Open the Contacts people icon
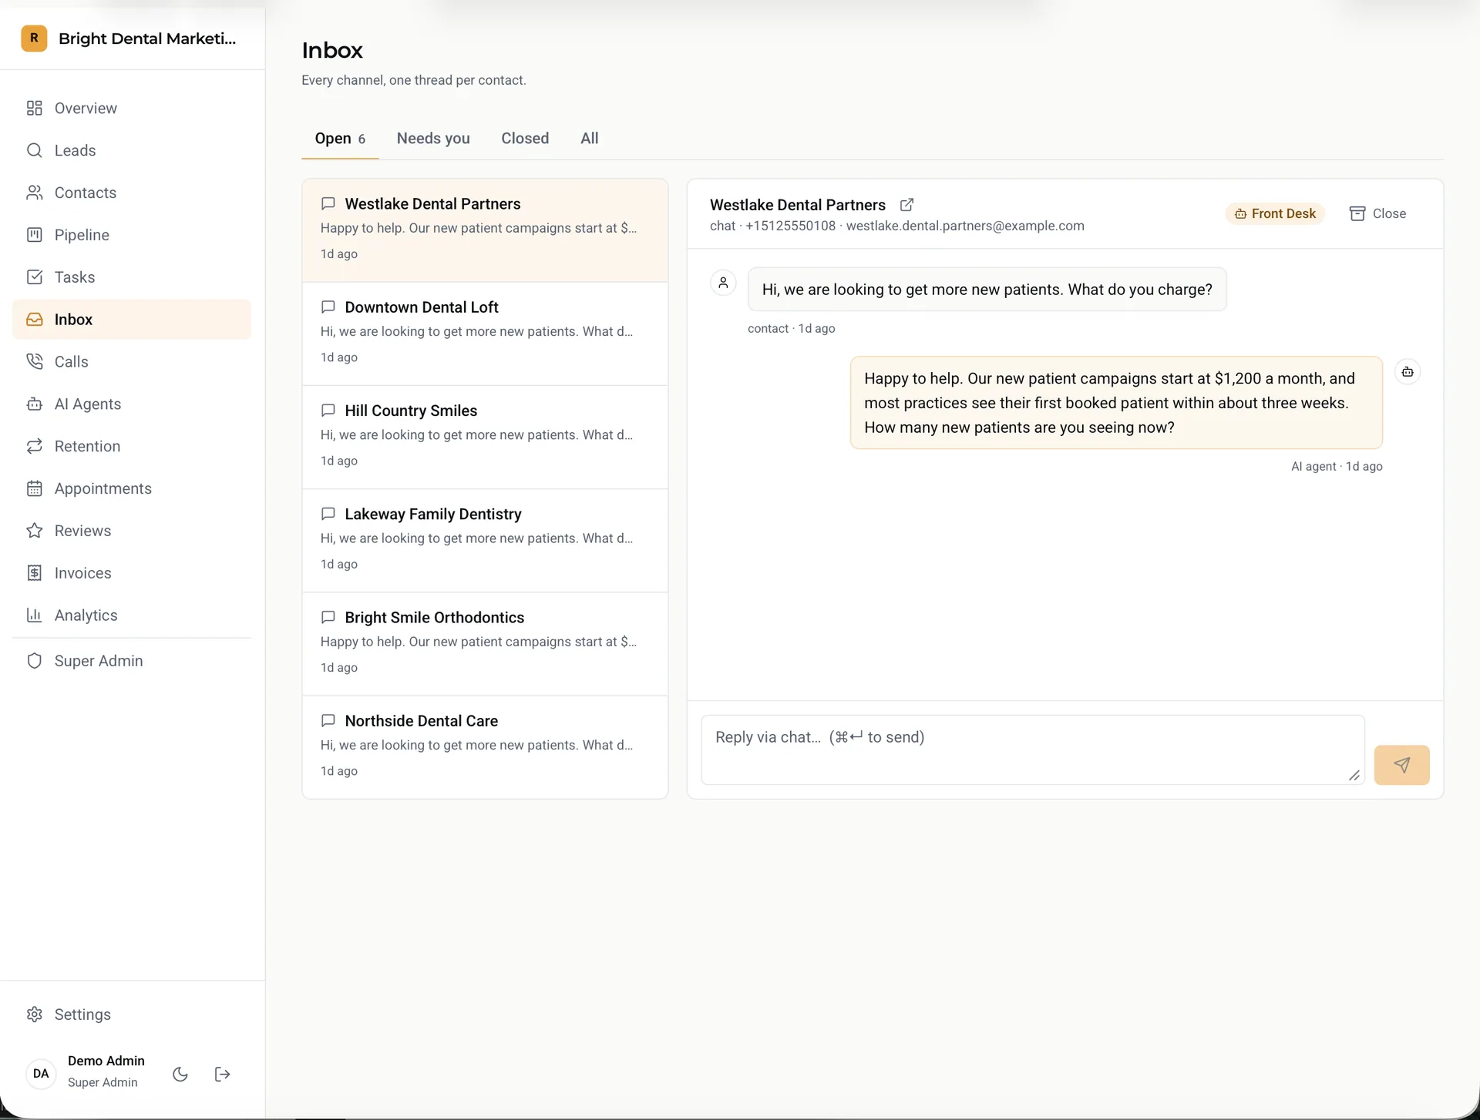The image size is (1480, 1120). 34,193
